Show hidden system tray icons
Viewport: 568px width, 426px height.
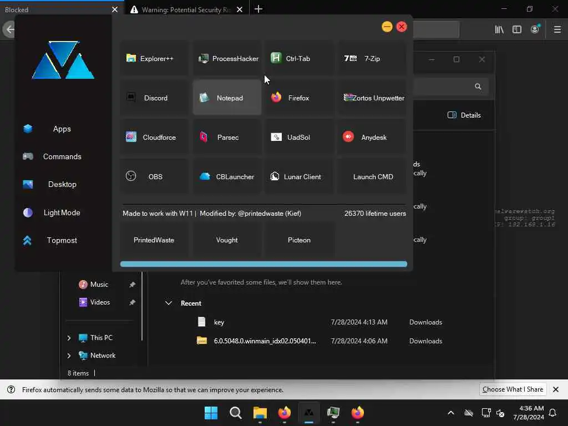point(450,413)
